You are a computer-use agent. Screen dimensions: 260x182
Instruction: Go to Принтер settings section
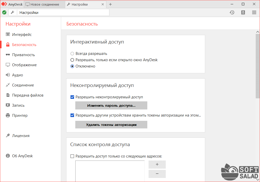pyautogui.click(x=20, y=116)
